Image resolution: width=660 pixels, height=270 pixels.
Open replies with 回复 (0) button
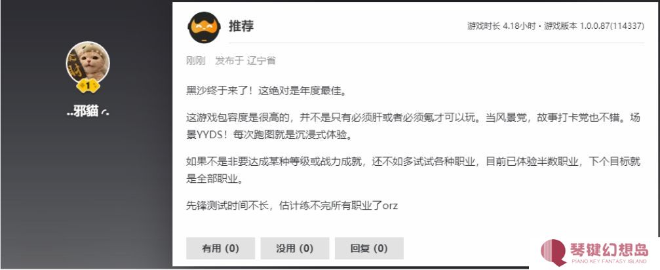(369, 248)
